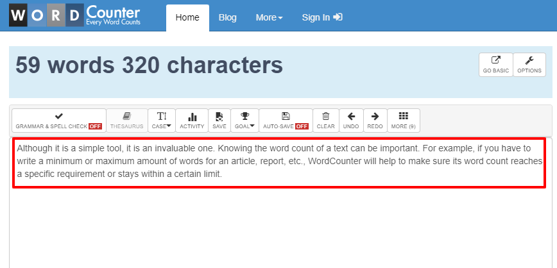Expand the Case dropdown

pos(162,120)
